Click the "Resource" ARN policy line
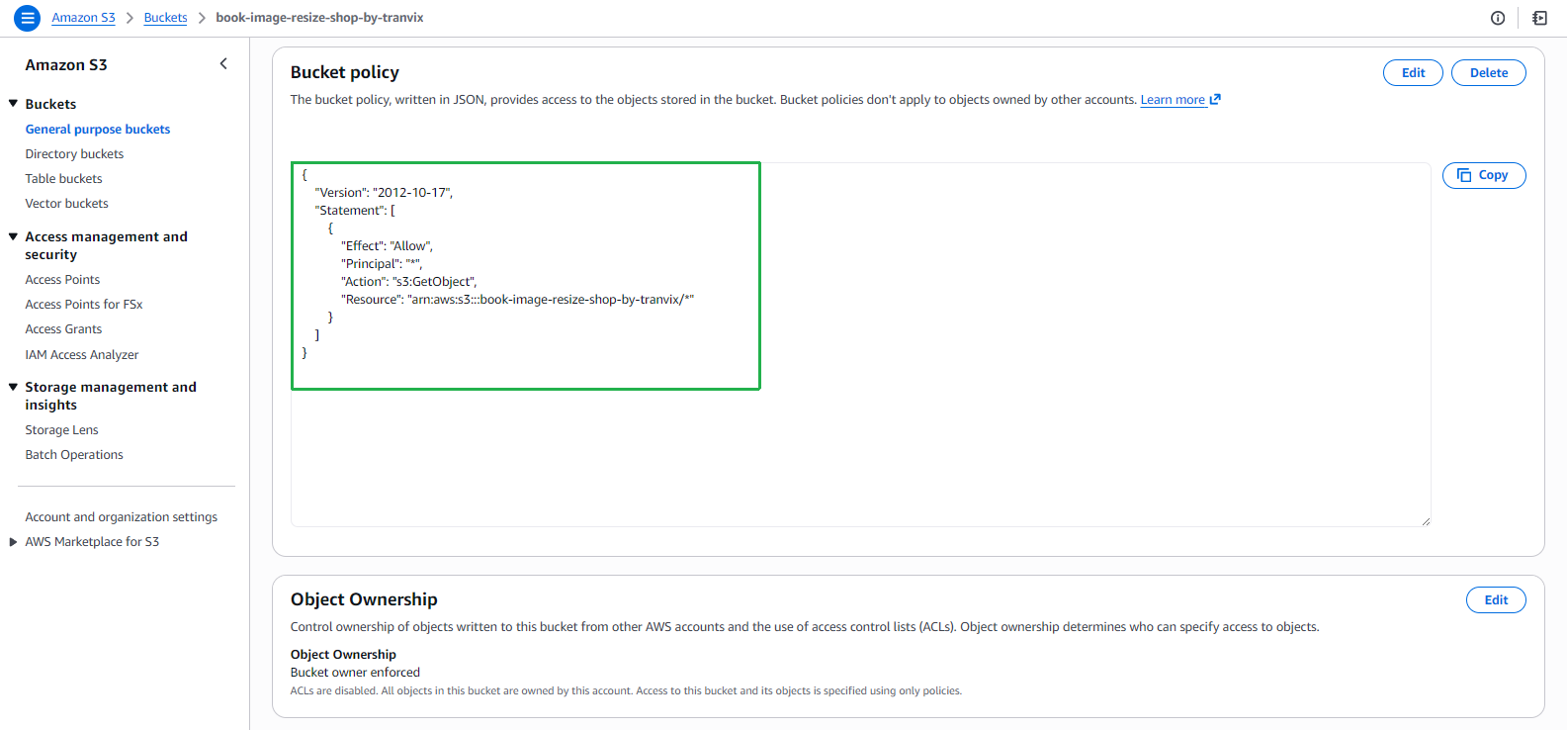1567x730 pixels. tap(518, 300)
